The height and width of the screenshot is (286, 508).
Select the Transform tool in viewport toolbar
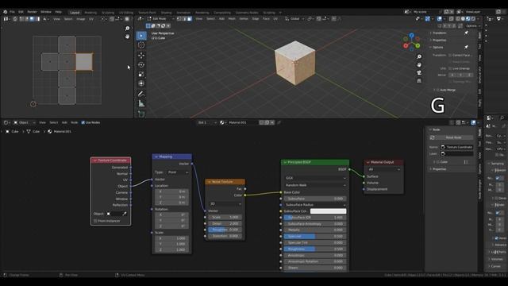(x=141, y=83)
